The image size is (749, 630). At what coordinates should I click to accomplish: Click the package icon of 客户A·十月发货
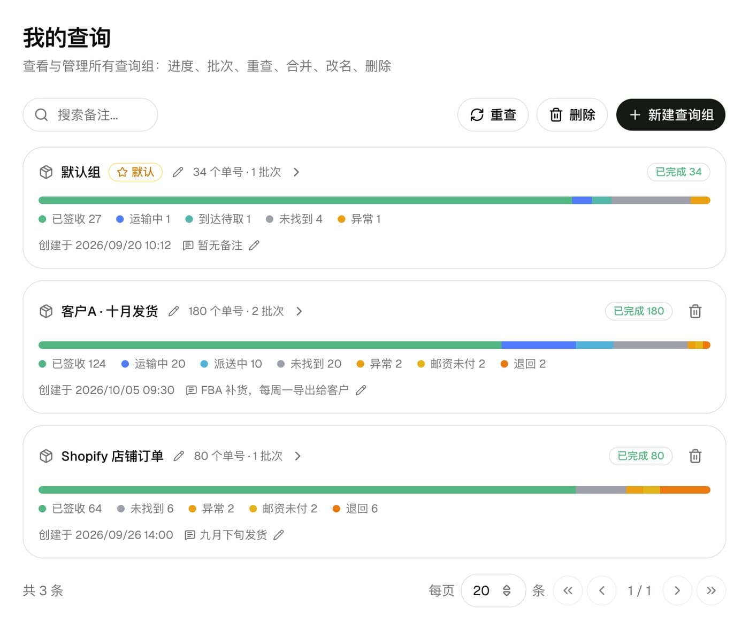[x=46, y=311]
